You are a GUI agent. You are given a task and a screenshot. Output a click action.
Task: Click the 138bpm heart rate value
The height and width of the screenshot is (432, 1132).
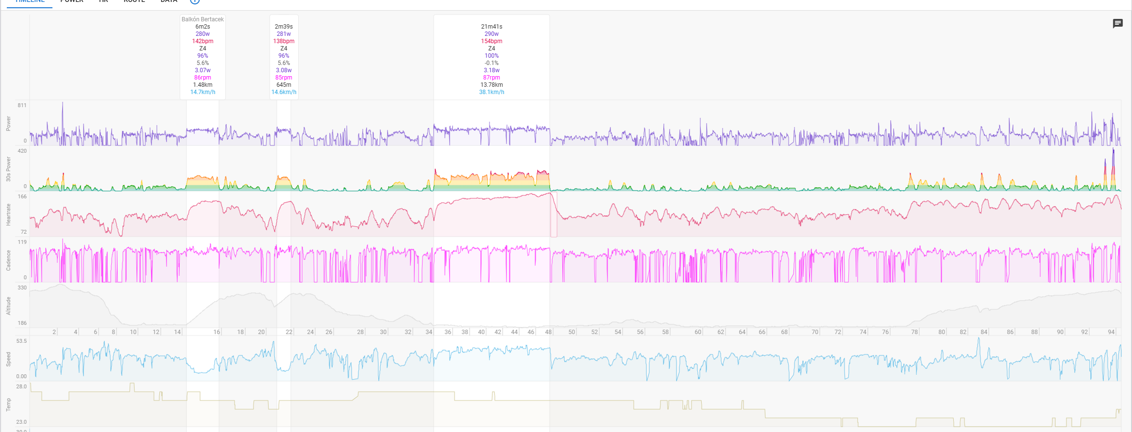[284, 41]
